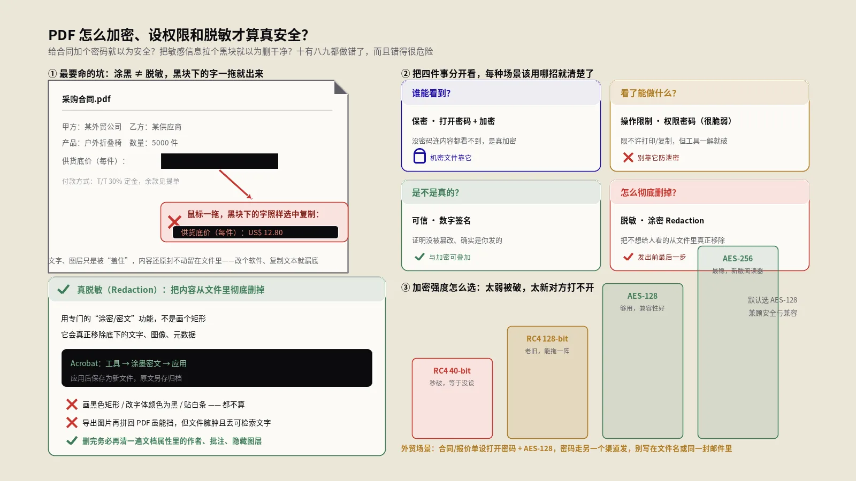This screenshot has width=856, height=481.
Task: Click the text 把不想给人看的从文件里真正移除
Action: [672, 241]
